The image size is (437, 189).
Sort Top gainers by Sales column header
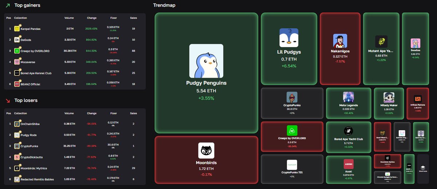click(x=134, y=18)
